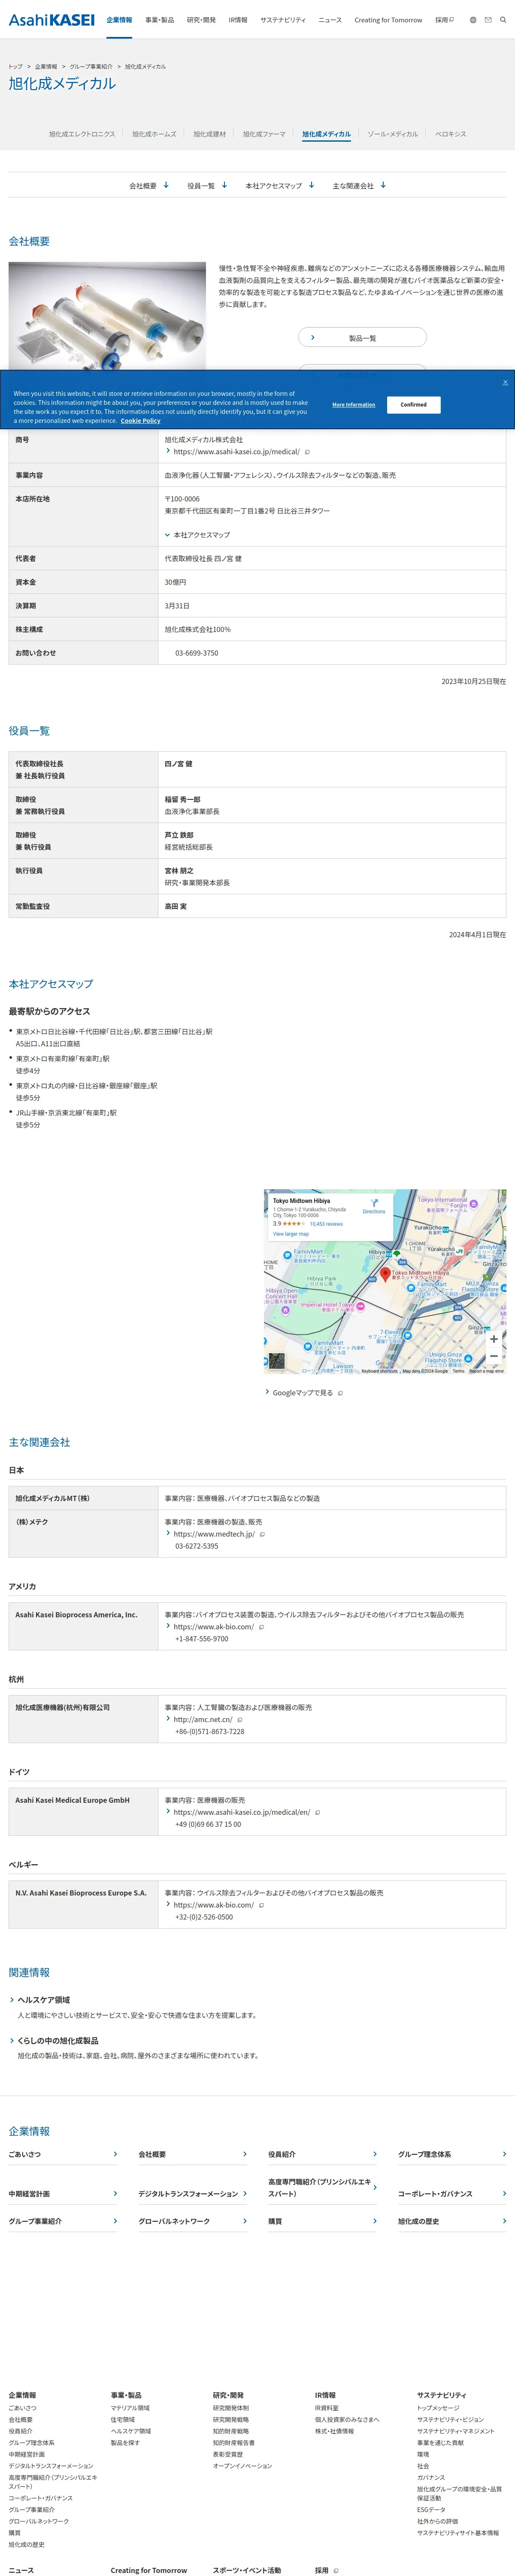Switch to 旭化成エレクトロニクス tab
The width and height of the screenshot is (515, 2576).
(82, 134)
